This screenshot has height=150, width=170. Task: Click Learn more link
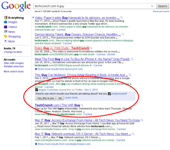coord(71,98)
